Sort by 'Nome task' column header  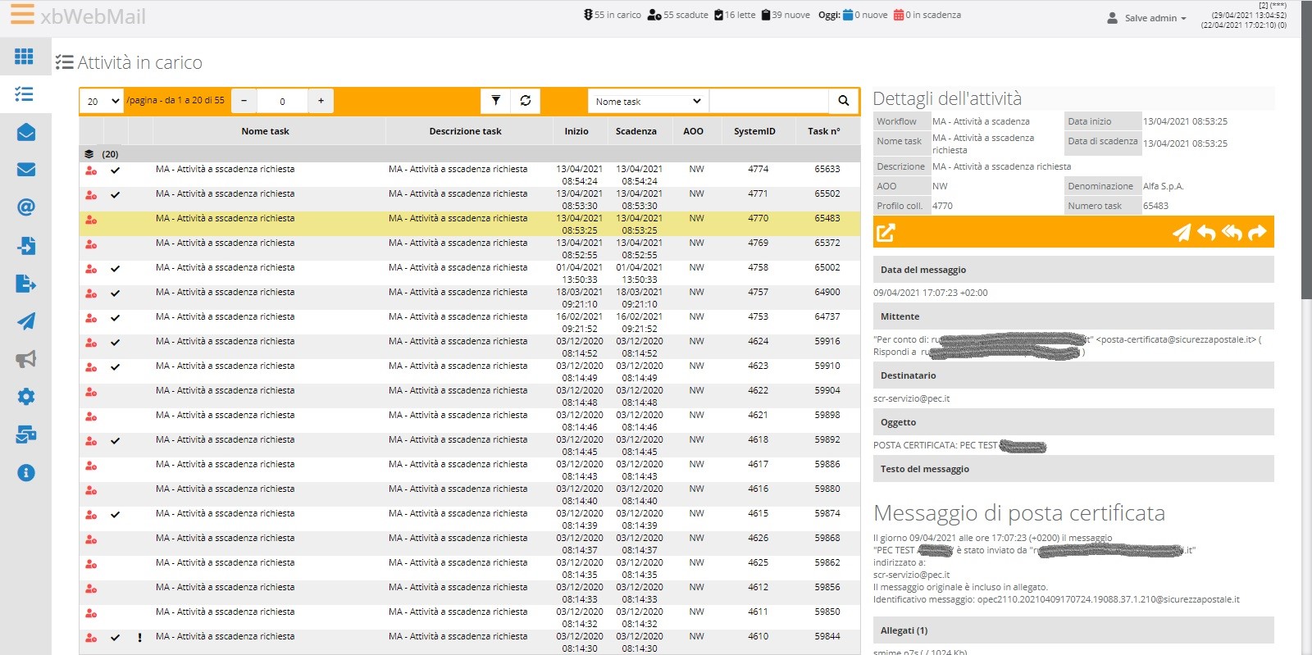[x=265, y=131]
